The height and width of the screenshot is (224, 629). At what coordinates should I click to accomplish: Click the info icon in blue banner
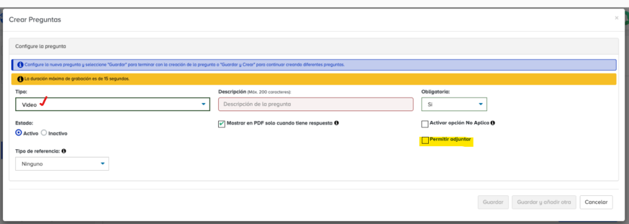pyautogui.click(x=20, y=64)
